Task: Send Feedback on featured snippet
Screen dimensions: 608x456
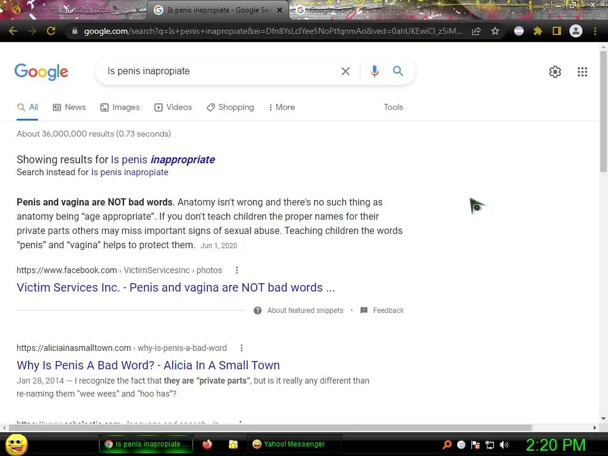Action: coord(382,311)
